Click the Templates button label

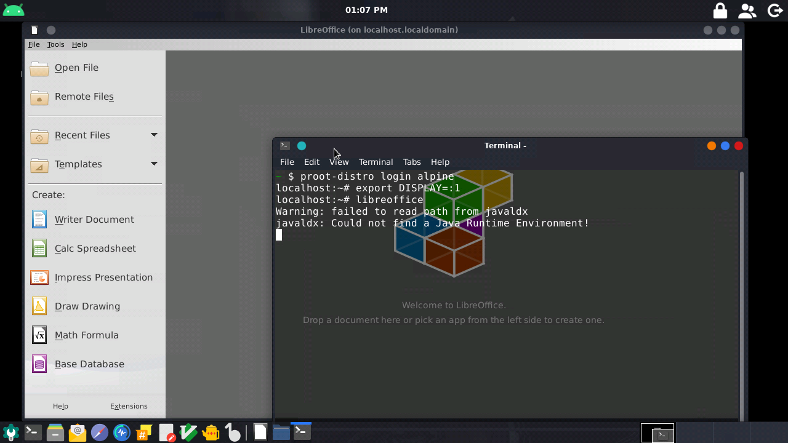pyautogui.click(x=78, y=164)
